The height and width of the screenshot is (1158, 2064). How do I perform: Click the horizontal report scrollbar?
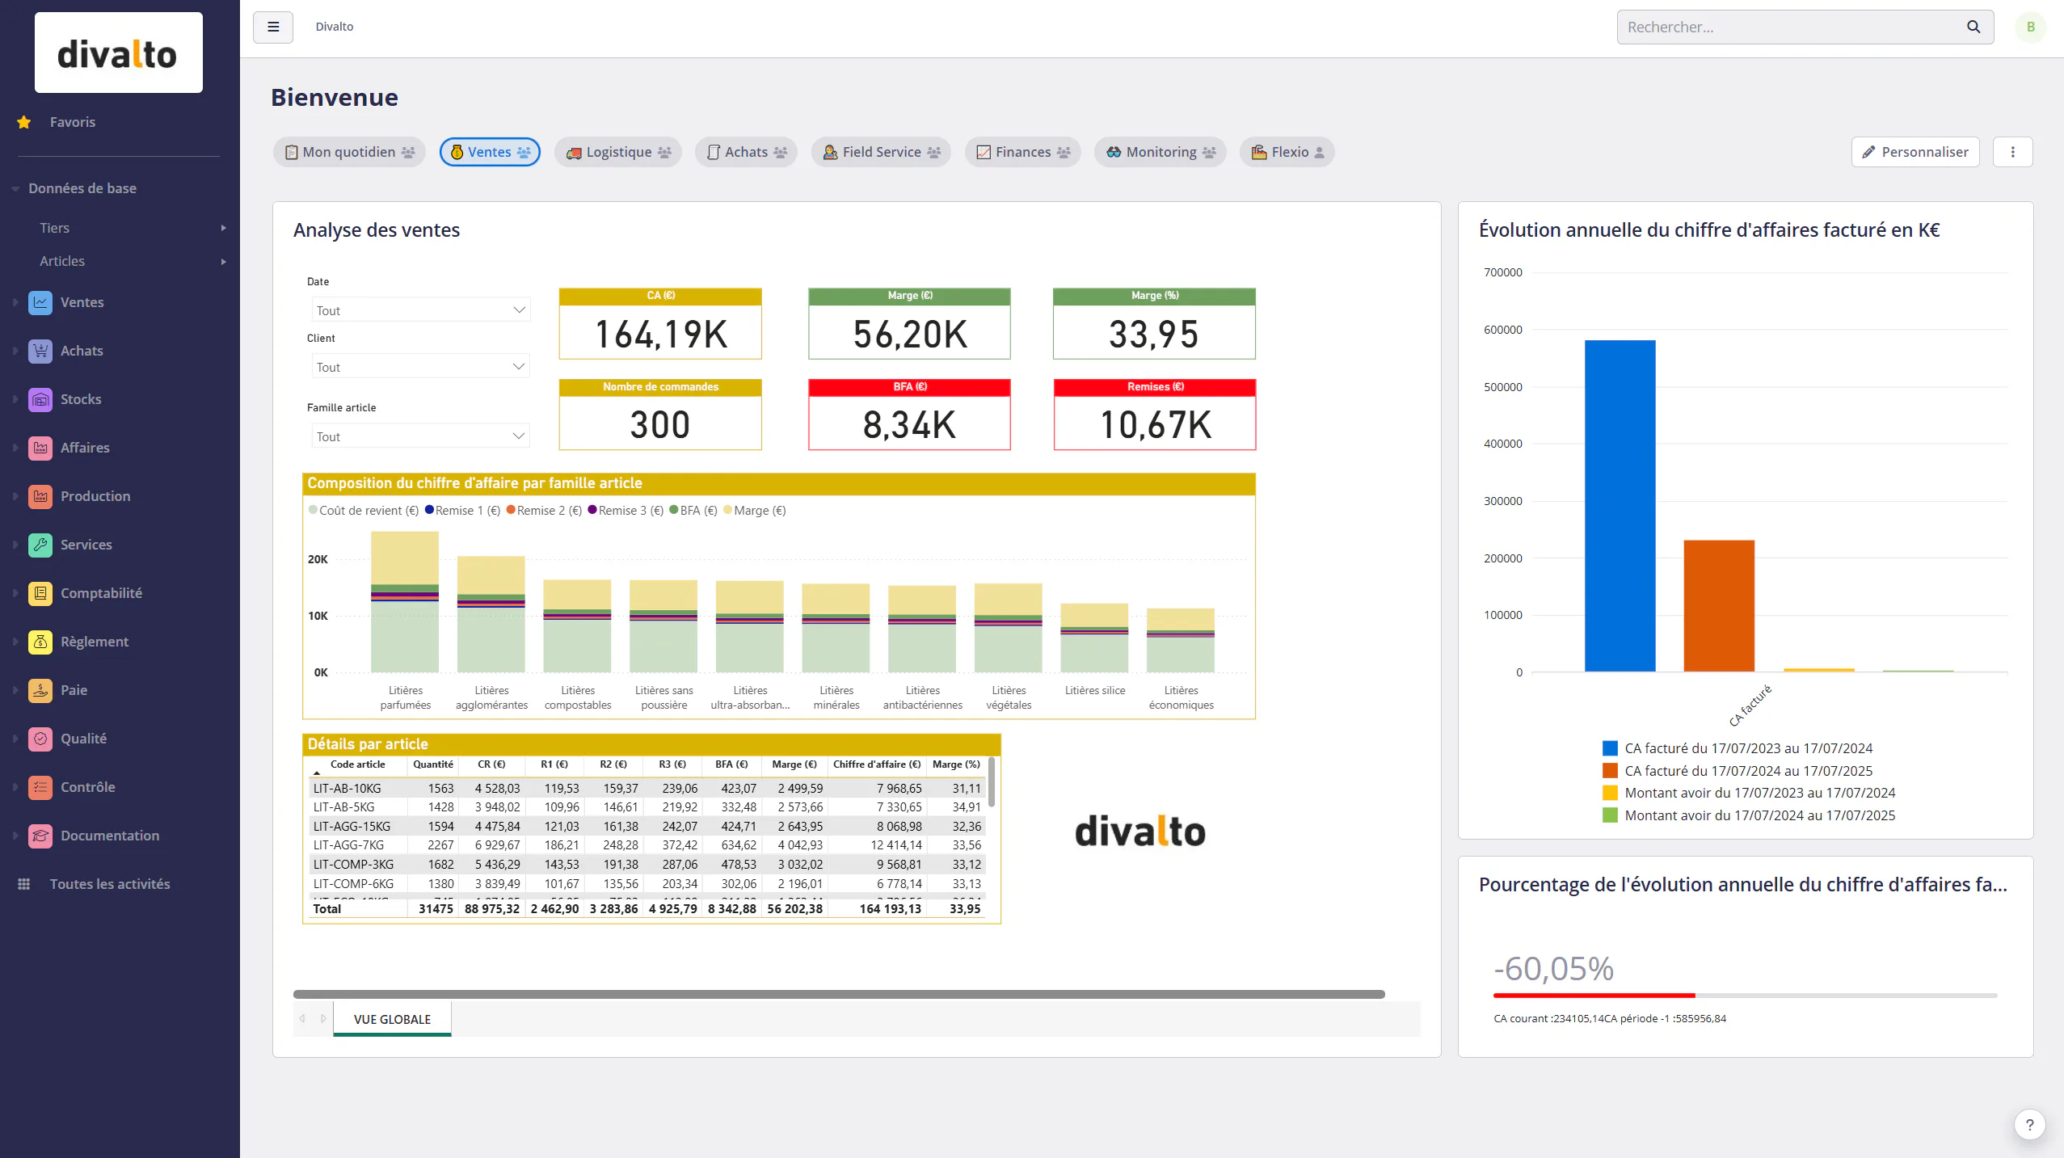(839, 994)
